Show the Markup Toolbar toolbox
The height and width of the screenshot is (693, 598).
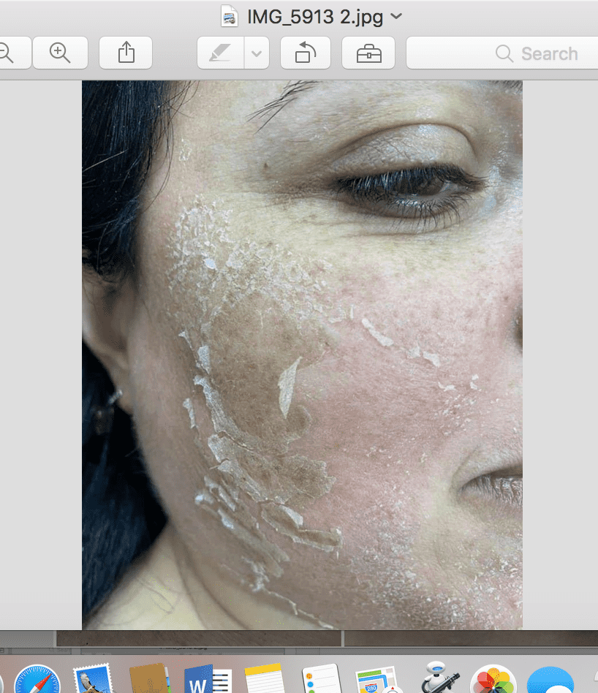368,53
